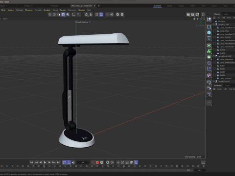235x176 pixels.
Task: Select the Text spline tool icon
Action: (x=209, y=38)
